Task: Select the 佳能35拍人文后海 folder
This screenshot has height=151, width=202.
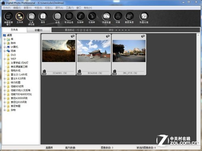Action: (x=21, y=90)
